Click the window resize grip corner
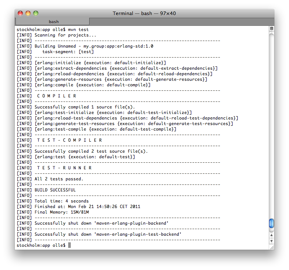 click(271, 247)
